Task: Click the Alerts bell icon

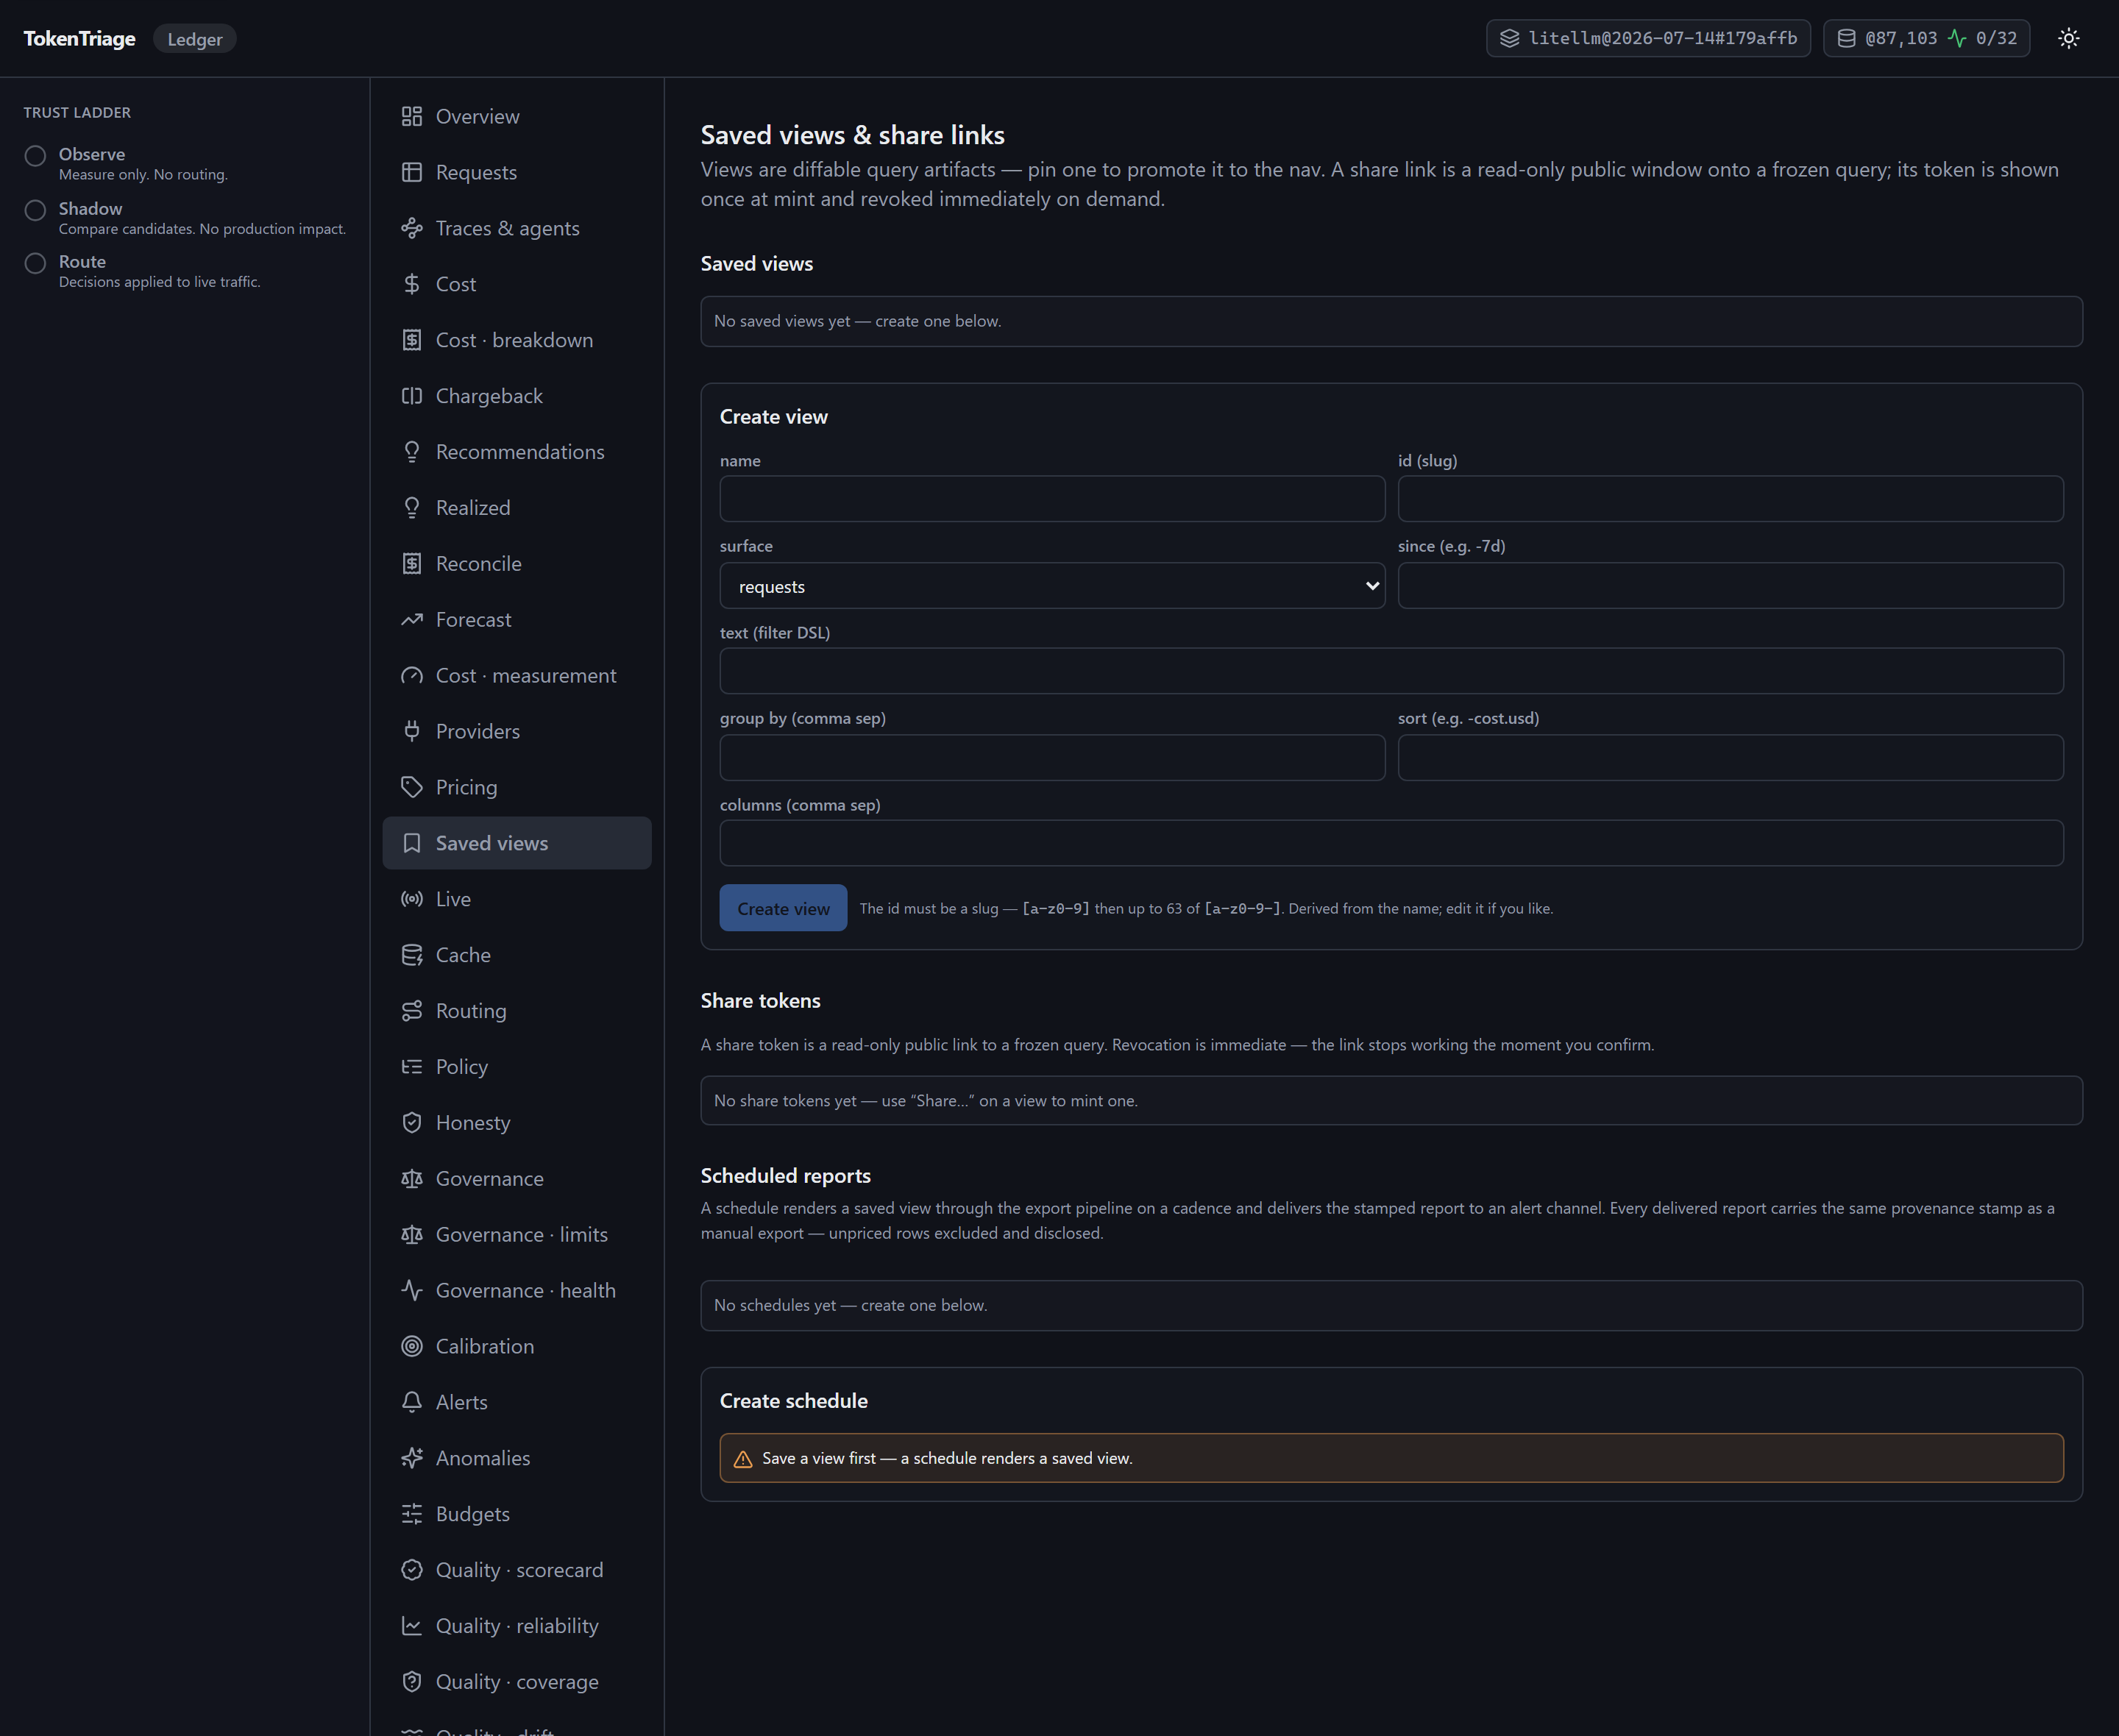Action: [411, 1403]
